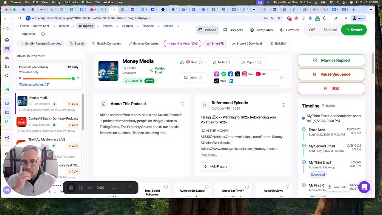Click the purple upload arrow sidebar icon
Viewport: 382px width, 215px height.
point(7,138)
